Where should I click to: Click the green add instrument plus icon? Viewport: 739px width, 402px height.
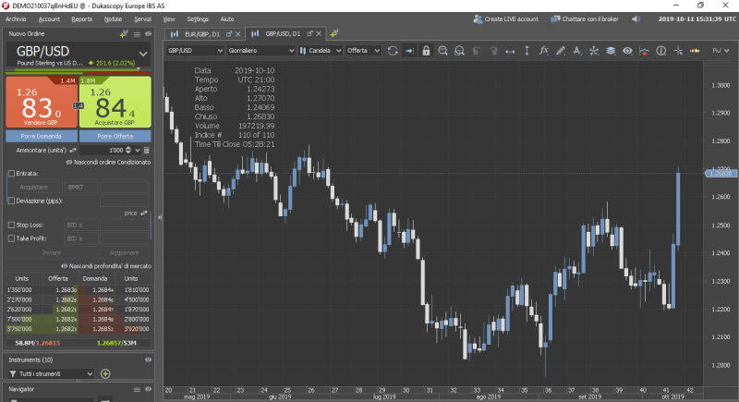(x=105, y=373)
